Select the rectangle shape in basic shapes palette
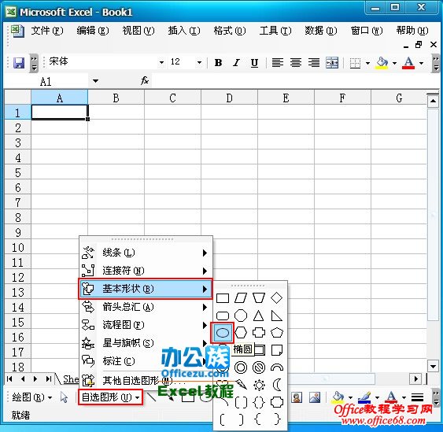This screenshot has width=443, height=432. (223, 298)
